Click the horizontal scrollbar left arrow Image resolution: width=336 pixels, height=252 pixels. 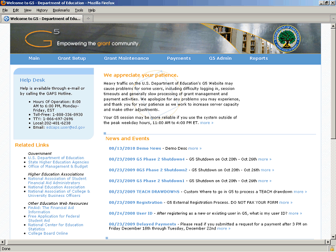[3, 242]
